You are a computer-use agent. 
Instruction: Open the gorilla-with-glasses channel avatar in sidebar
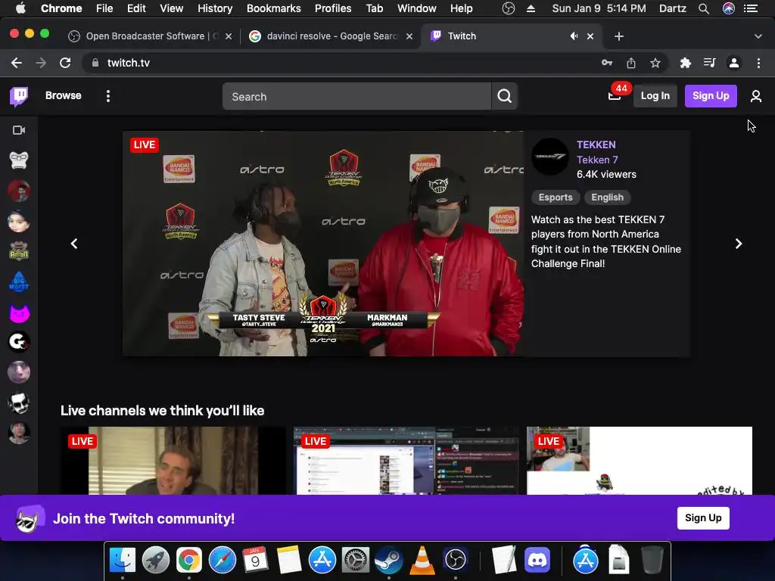click(x=19, y=160)
